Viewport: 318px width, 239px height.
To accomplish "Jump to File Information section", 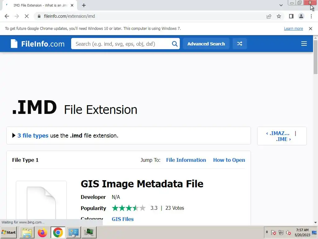I will (x=186, y=160).
